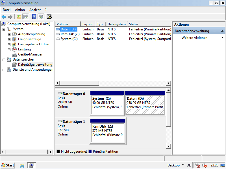Collapse the Datenträgerverwaltung actions section
Viewport: 226px width, 169px height.
[222, 31]
